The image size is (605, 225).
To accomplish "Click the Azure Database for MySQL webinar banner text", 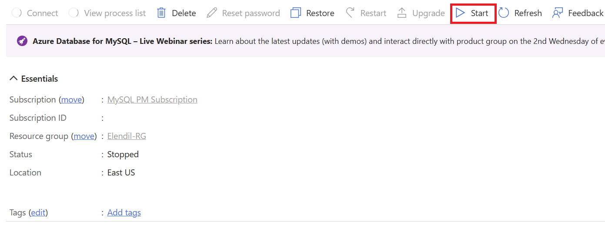I will 122,41.
